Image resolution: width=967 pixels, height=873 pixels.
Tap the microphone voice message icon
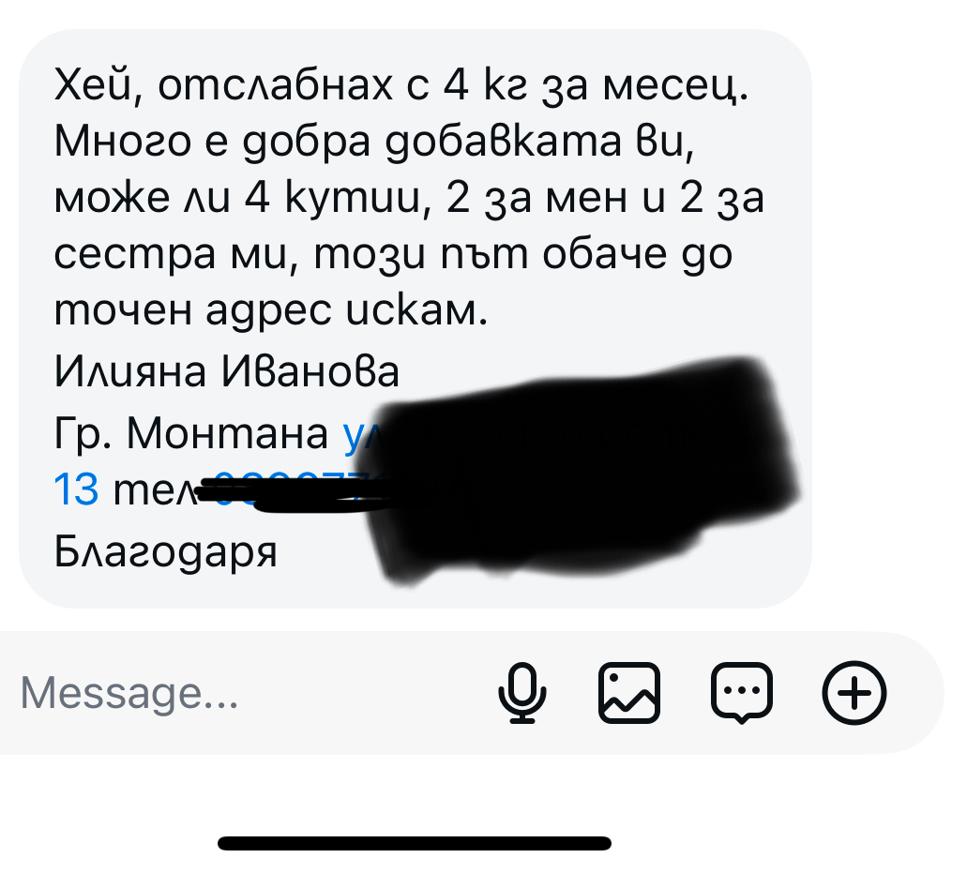tap(521, 692)
